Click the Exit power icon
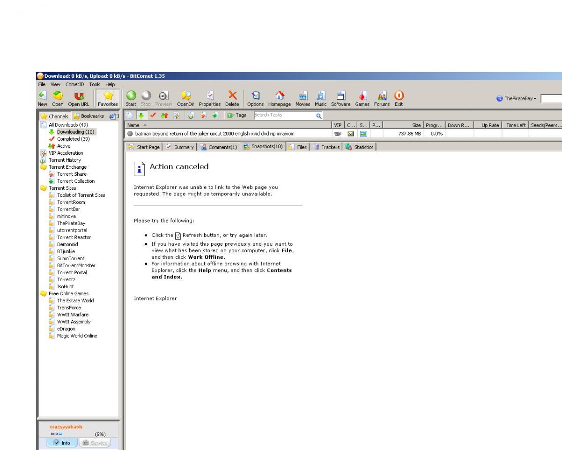 tap(399, 98)
